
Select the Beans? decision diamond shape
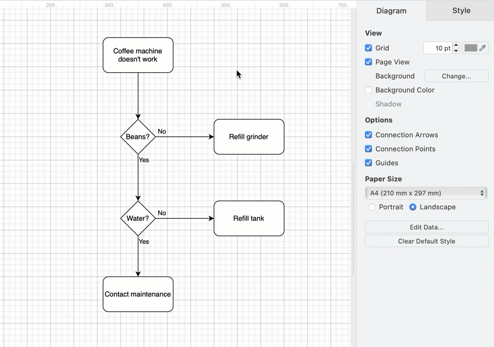click(x=138, y=136)
